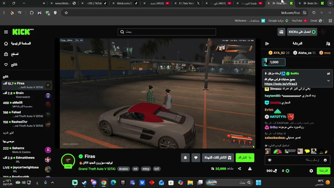Open Grand Theft Auto V (GTA) category
Viewport: 334px width, 188px height.
[x=97, y=169]
